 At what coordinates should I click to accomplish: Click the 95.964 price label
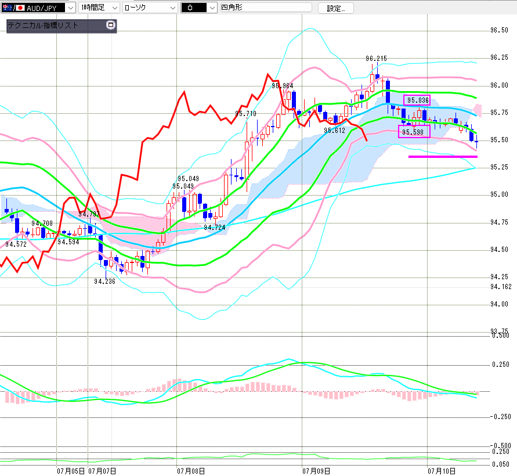point(282,86)
